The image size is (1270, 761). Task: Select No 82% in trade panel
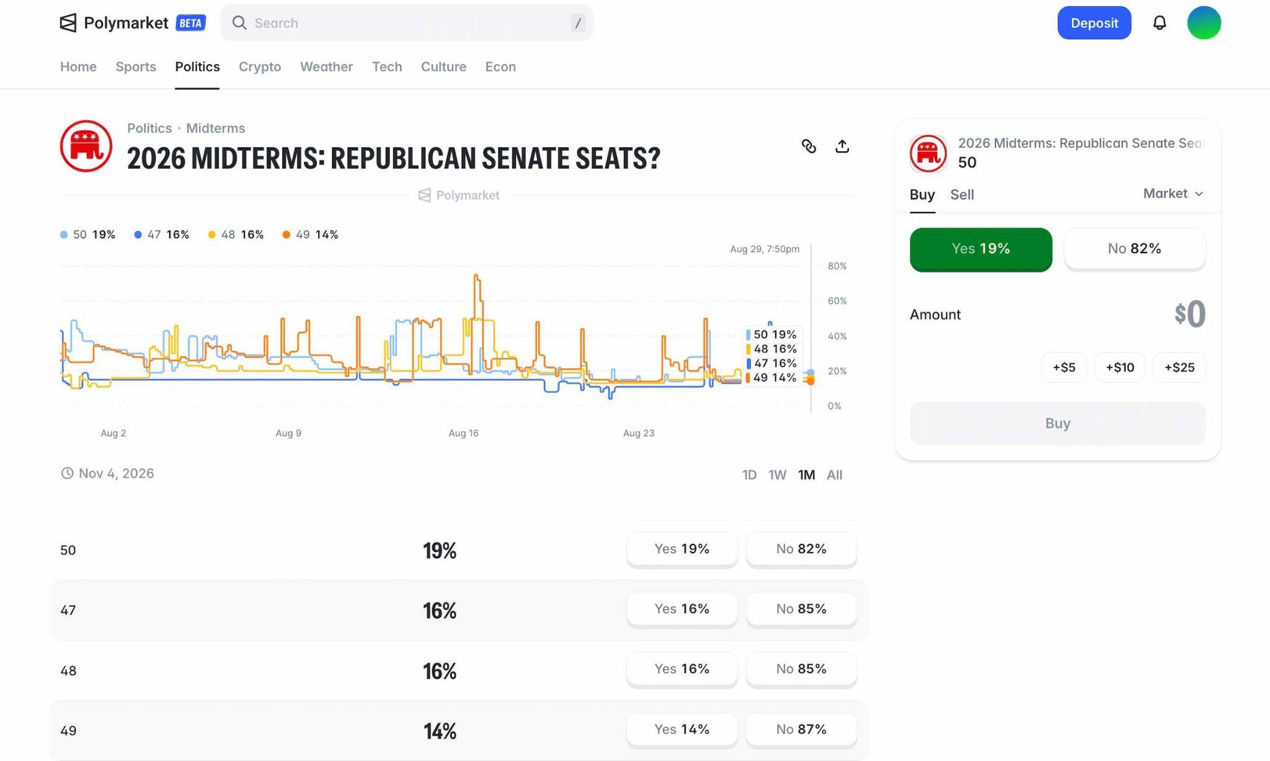pyautogui.click(x=1134, y=249)
